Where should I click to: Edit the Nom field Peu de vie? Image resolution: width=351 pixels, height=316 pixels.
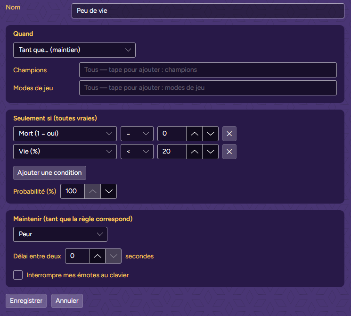click(x=208, y=11)
